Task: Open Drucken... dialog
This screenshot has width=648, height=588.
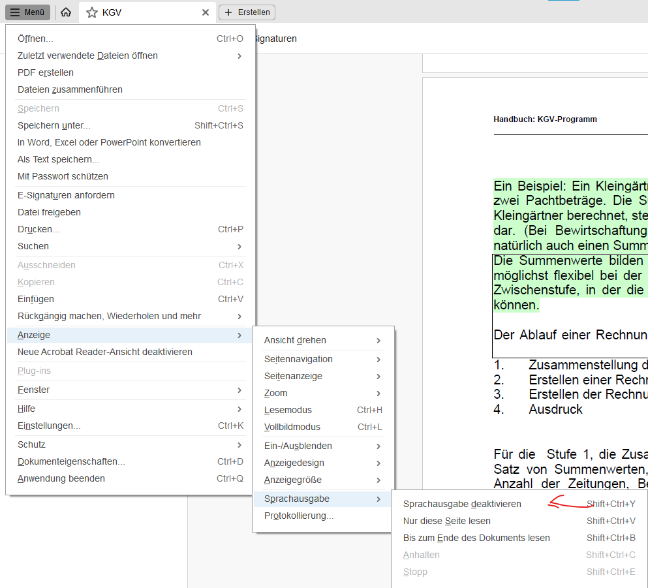Action: click(130, 229)
